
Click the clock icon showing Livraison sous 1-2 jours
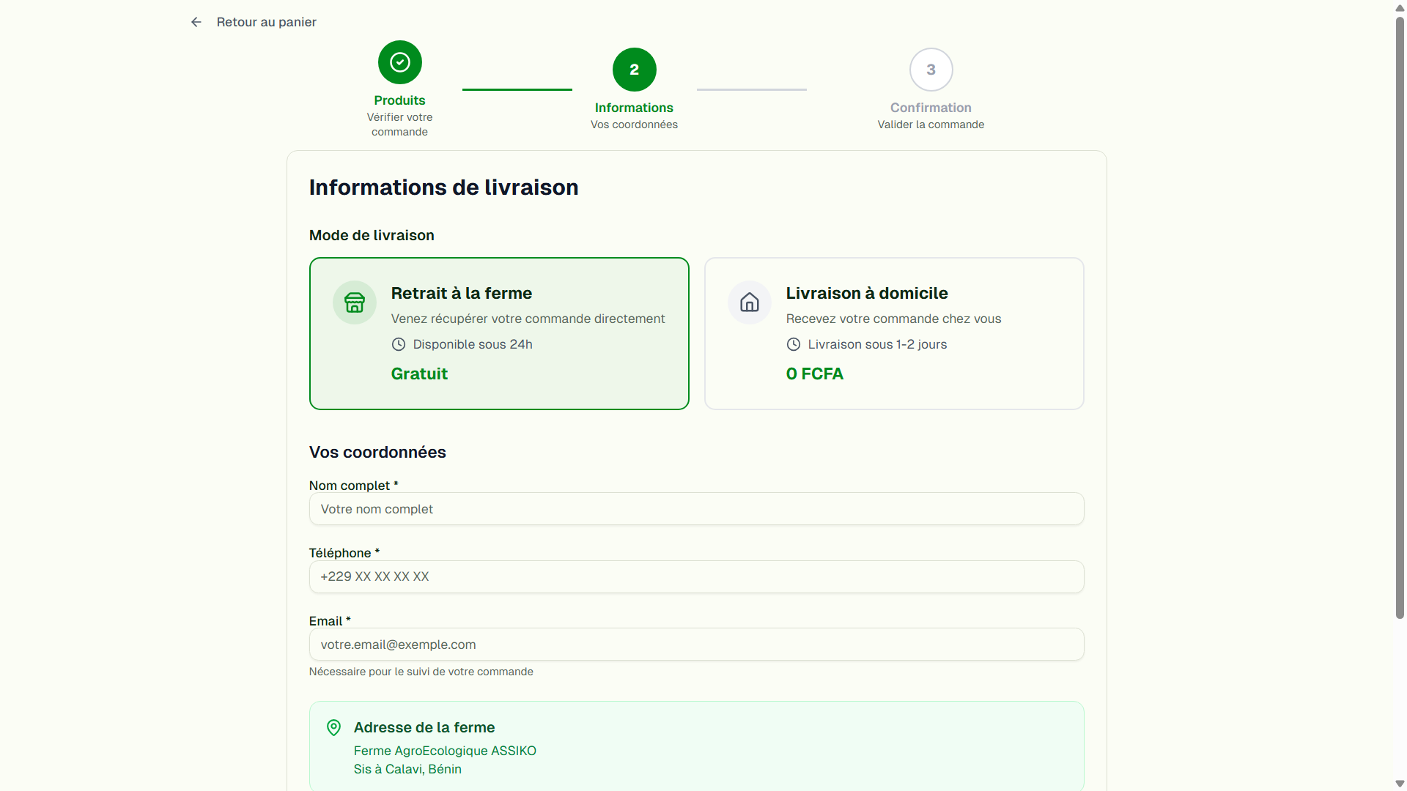[x=794, y=344]
